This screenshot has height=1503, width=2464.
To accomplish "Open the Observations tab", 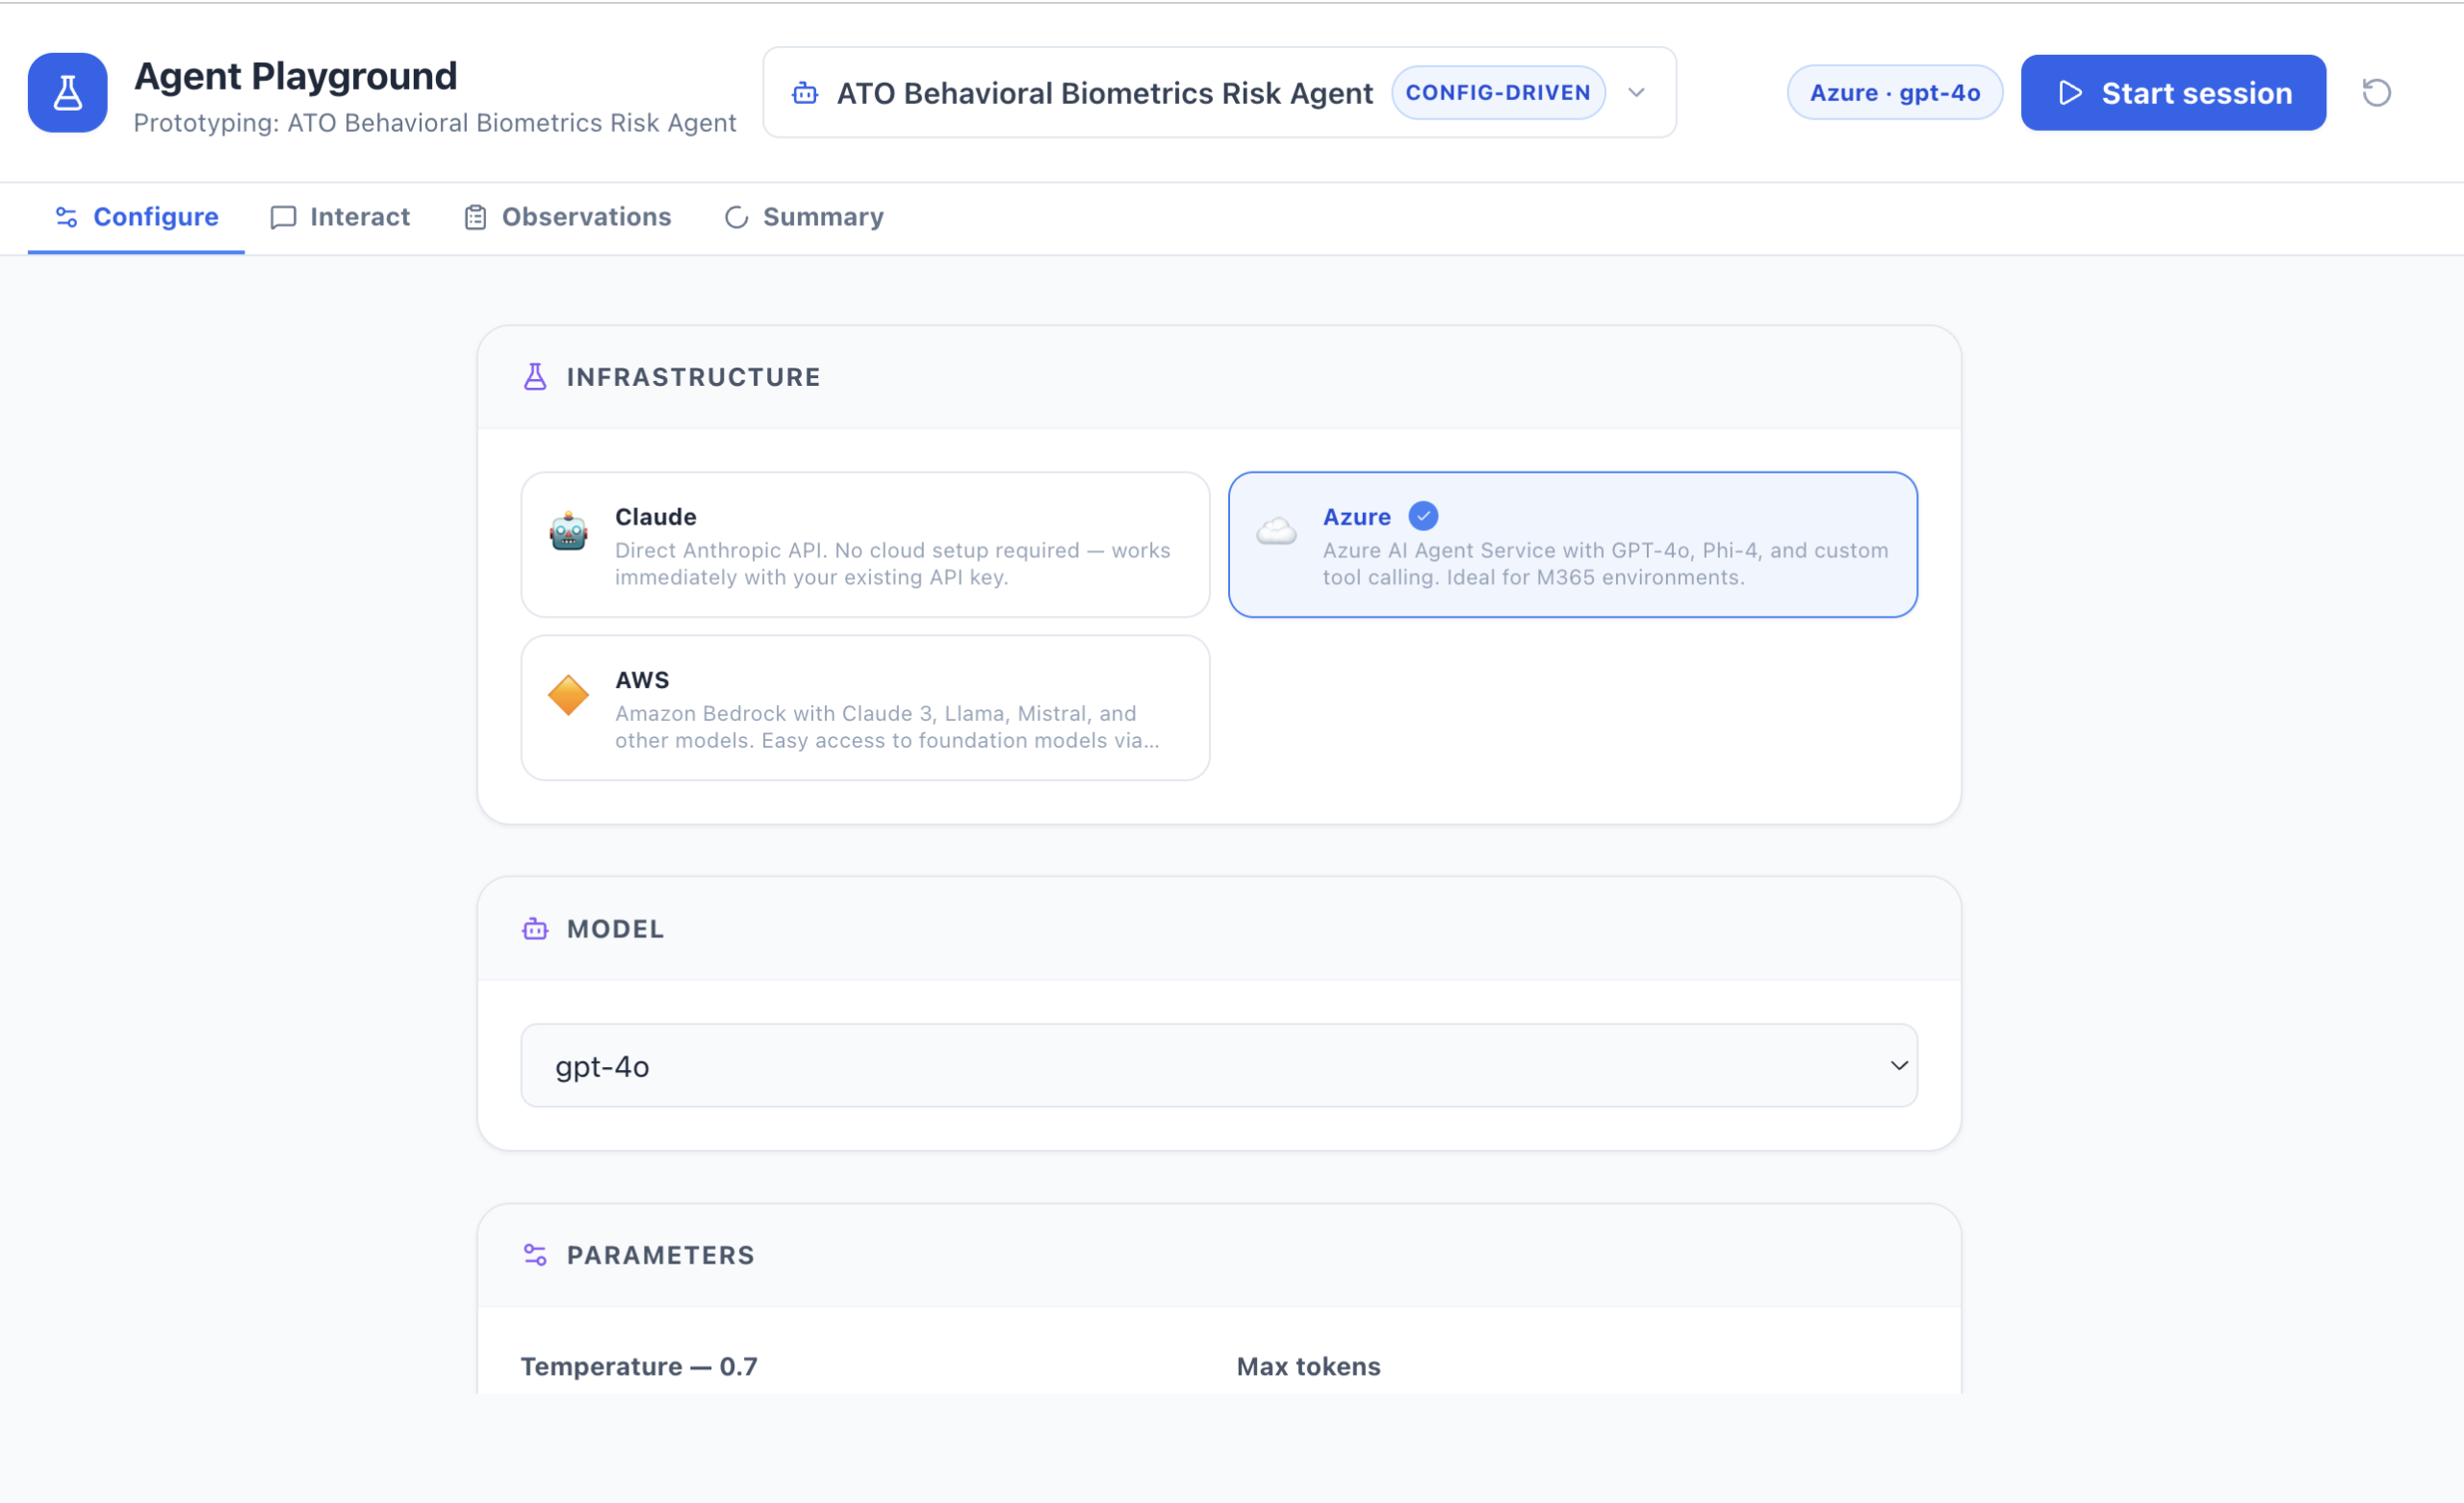I will click(x=567, y=217).
